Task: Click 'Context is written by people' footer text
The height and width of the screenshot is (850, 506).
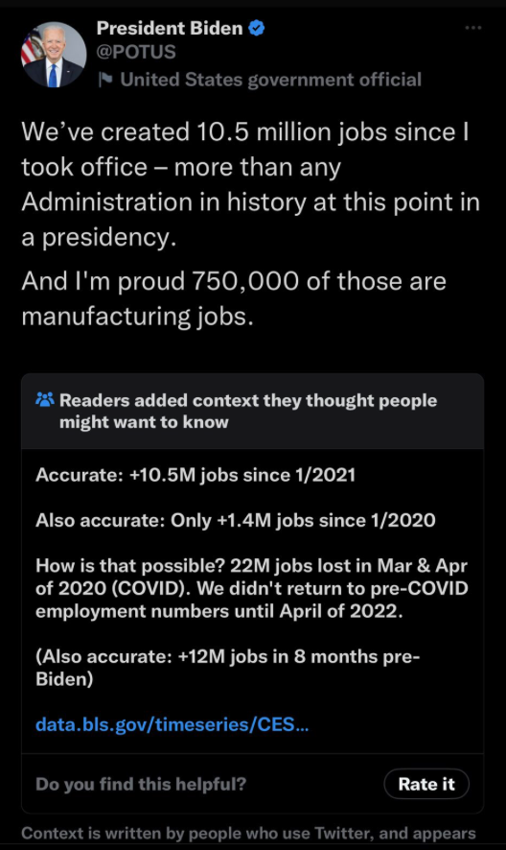Action: 248,833
